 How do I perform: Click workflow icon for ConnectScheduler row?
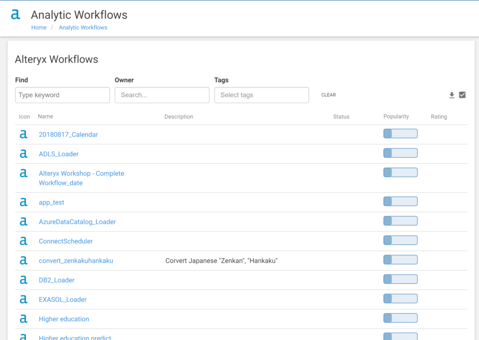pyautogui.click(x=23, y=241)
